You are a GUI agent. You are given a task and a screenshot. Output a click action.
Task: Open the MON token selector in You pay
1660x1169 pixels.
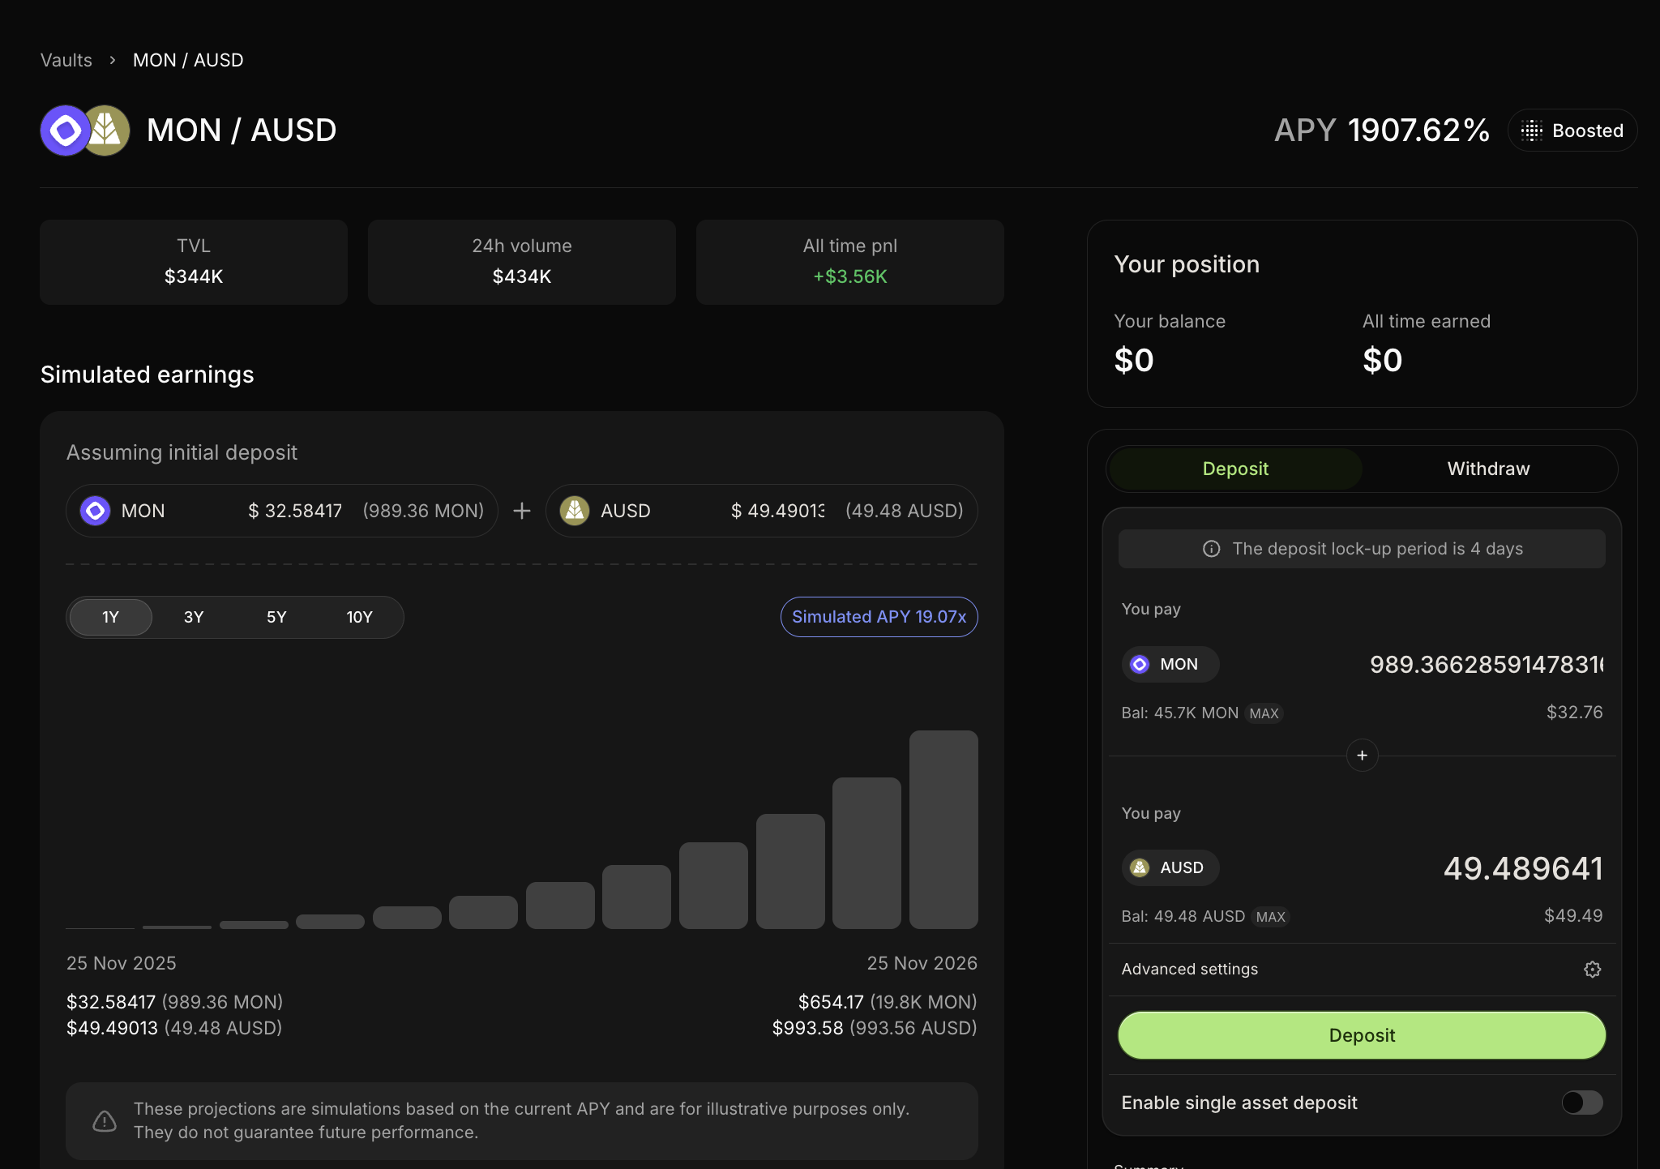pyautogui.click(x=1170, y=664)
